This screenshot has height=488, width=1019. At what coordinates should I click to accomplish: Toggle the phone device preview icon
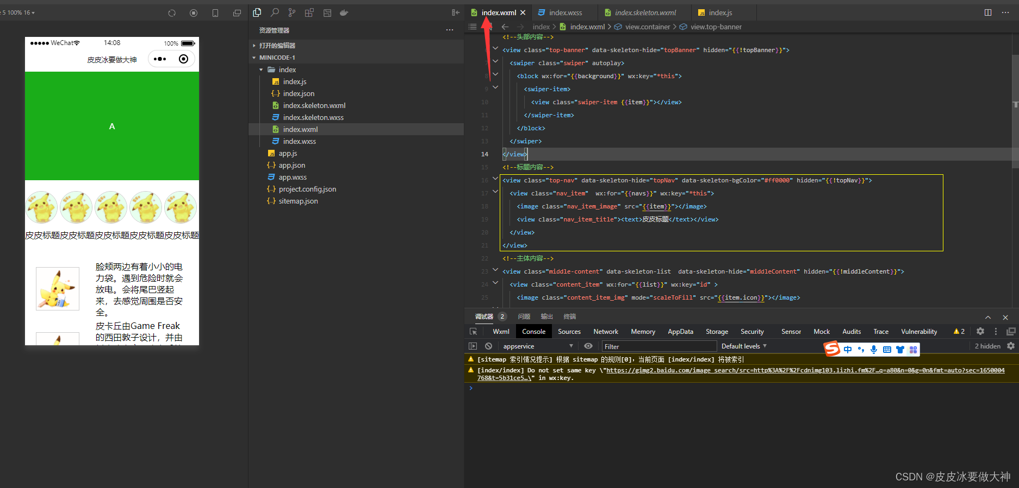(x=215, y=13)
